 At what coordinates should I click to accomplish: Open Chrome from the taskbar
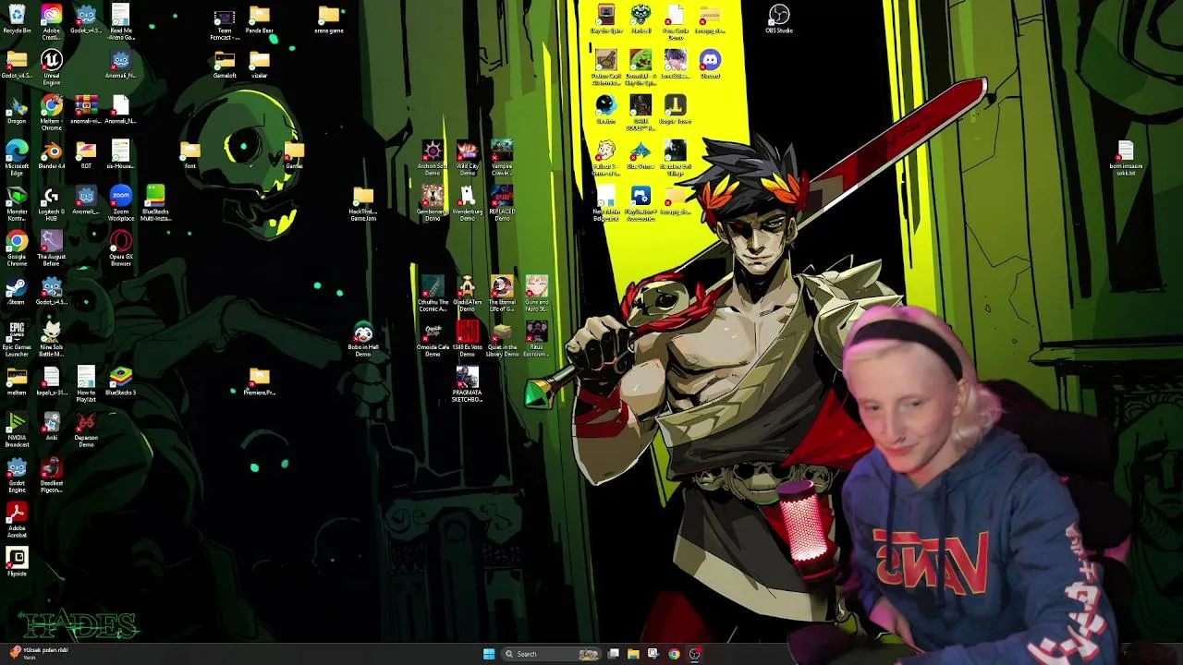coord(674,654)
